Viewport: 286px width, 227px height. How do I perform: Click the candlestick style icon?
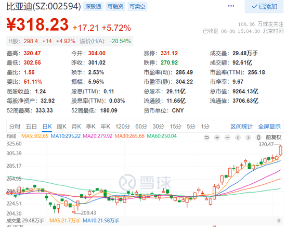258,137
